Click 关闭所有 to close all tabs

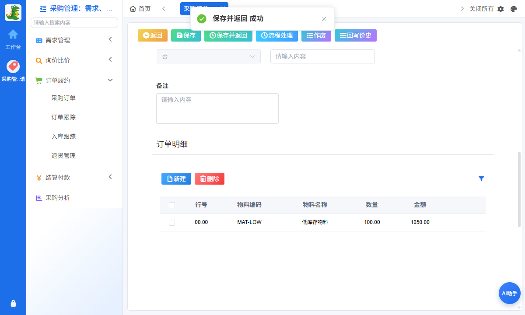[x=481, y=9]
